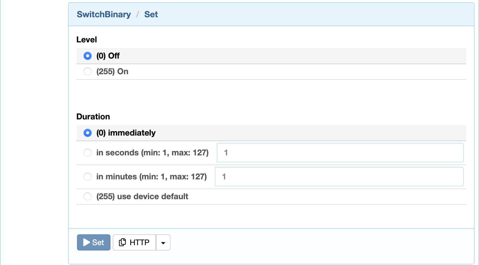Select the (0) Off level radio button
The image size is (479, 265).
pyautogui.click(x=88, y=56)
